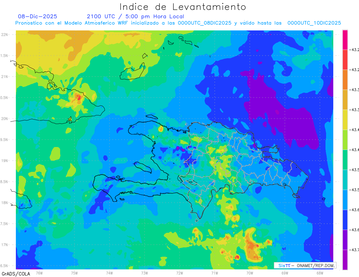Viewport: 359px width, 277px height.
Task: Pick the bottom magenta-purple legend swatch
Action: (345, 260)
